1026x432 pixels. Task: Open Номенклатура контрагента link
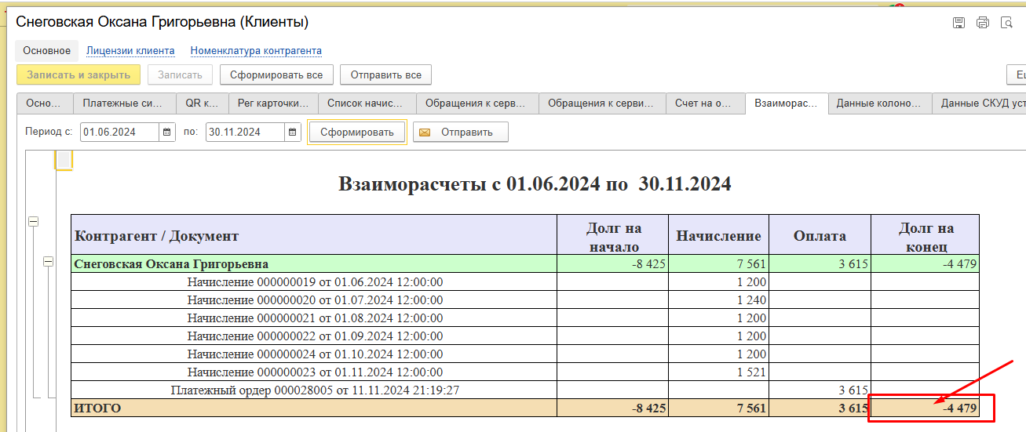[256, 50]
